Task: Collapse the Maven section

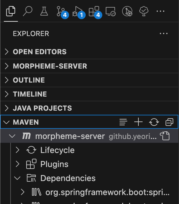Action: click(6, 122)
